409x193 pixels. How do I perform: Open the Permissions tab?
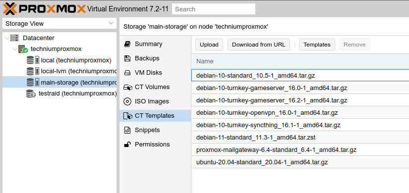pos(155,145)
